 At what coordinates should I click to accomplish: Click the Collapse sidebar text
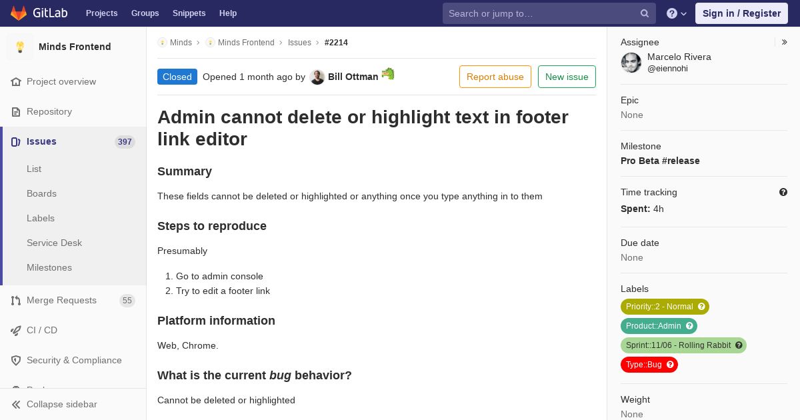coord(62,404)
